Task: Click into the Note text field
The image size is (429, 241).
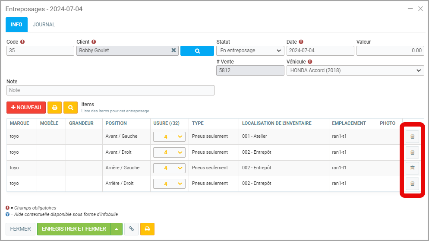Action: (110, 90)
